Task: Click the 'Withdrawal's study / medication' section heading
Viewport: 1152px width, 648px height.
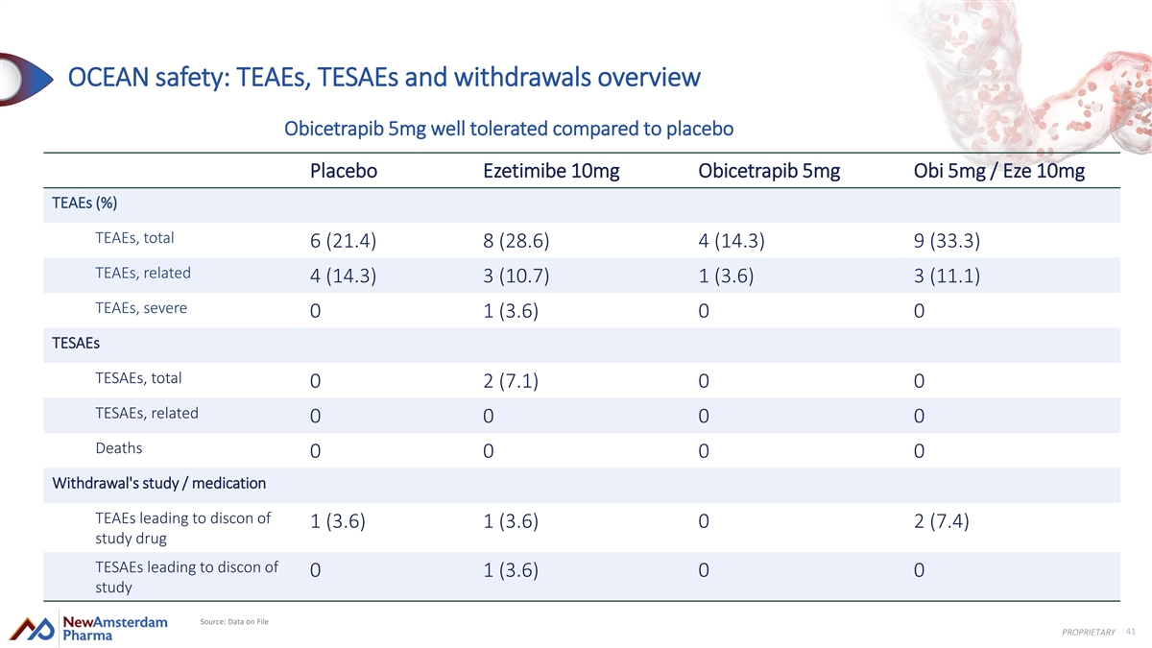Action: (x=158, y=483)
